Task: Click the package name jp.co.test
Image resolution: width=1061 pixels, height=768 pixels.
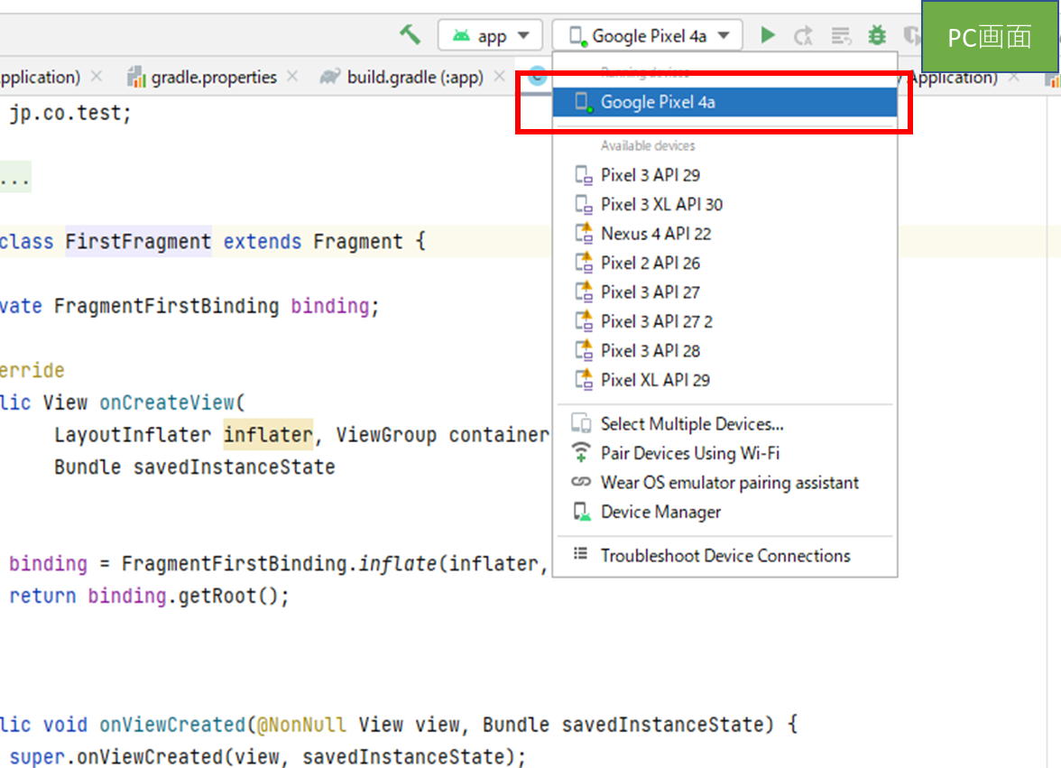Action: (x=65, y=113)
